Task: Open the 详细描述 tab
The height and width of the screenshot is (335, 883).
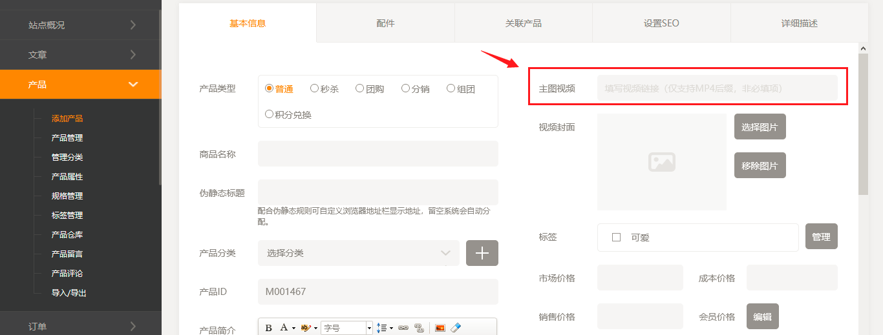Action: pyautogui.click(x=799, y=23)
